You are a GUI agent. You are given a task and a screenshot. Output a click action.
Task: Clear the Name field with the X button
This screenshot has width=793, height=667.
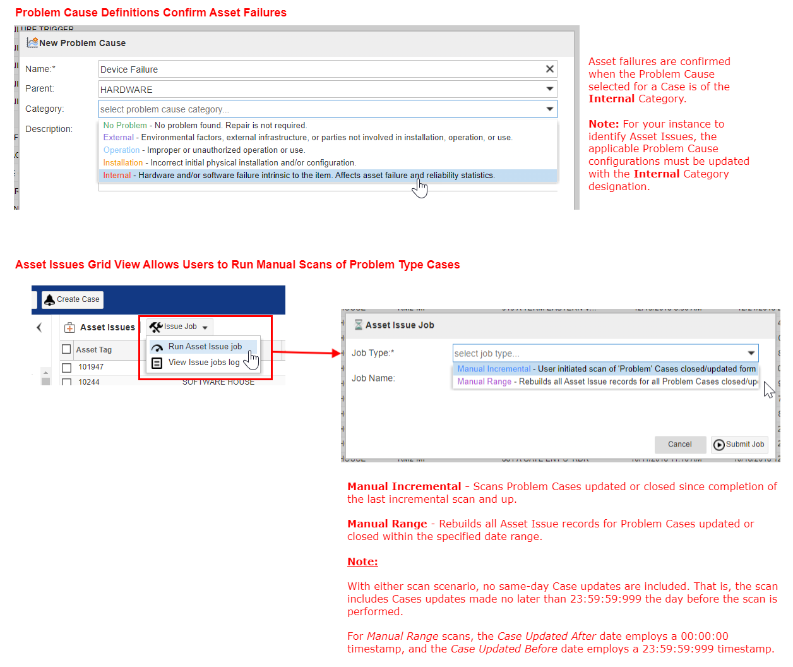(549, 69)
